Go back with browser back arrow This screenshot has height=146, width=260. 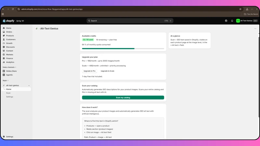(3, 9)
